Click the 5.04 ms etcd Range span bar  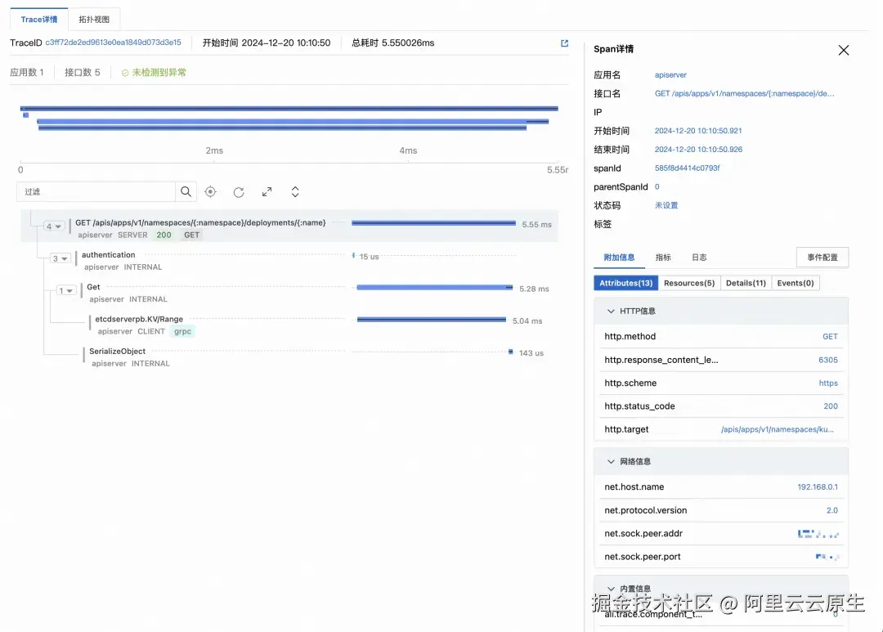click(432, 320)
